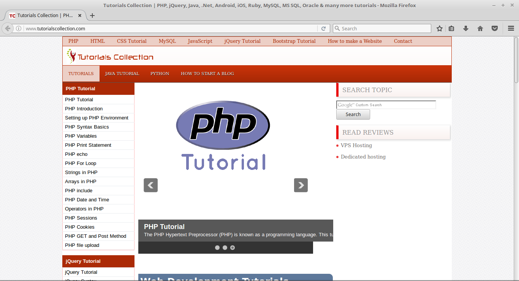Viewport: 519px width, 281px height.
Task: Show bookmarks list icon in toolbar
Action: point(451,28)
